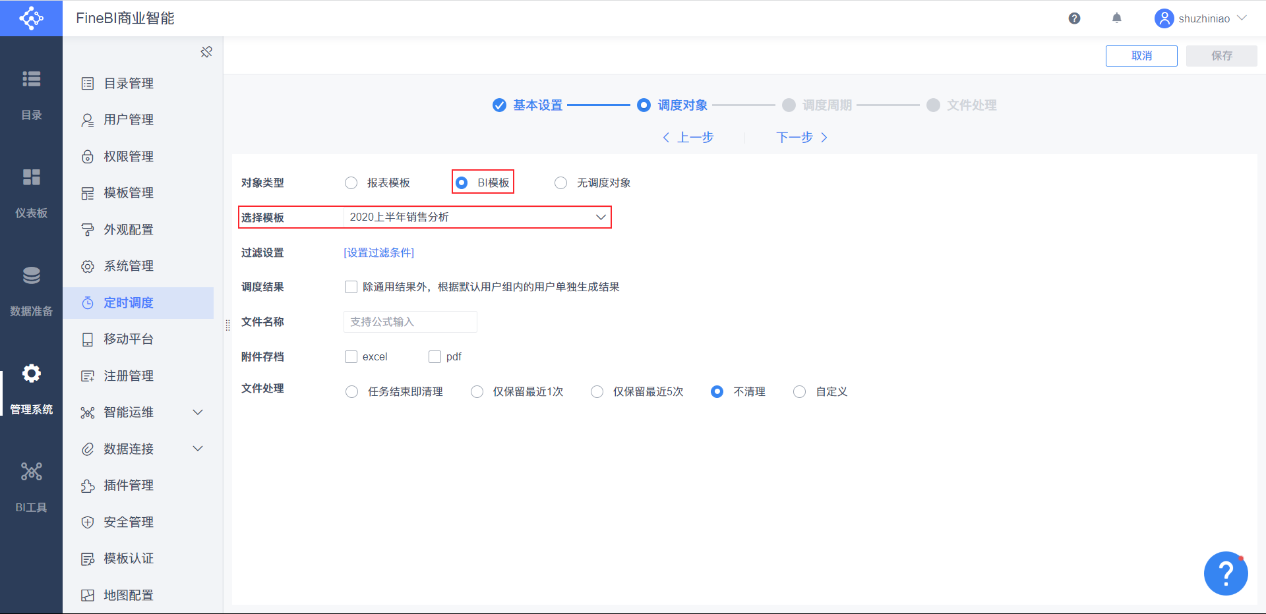
Task: Select 任务结束即清理 file handling option
Action: 352,391
